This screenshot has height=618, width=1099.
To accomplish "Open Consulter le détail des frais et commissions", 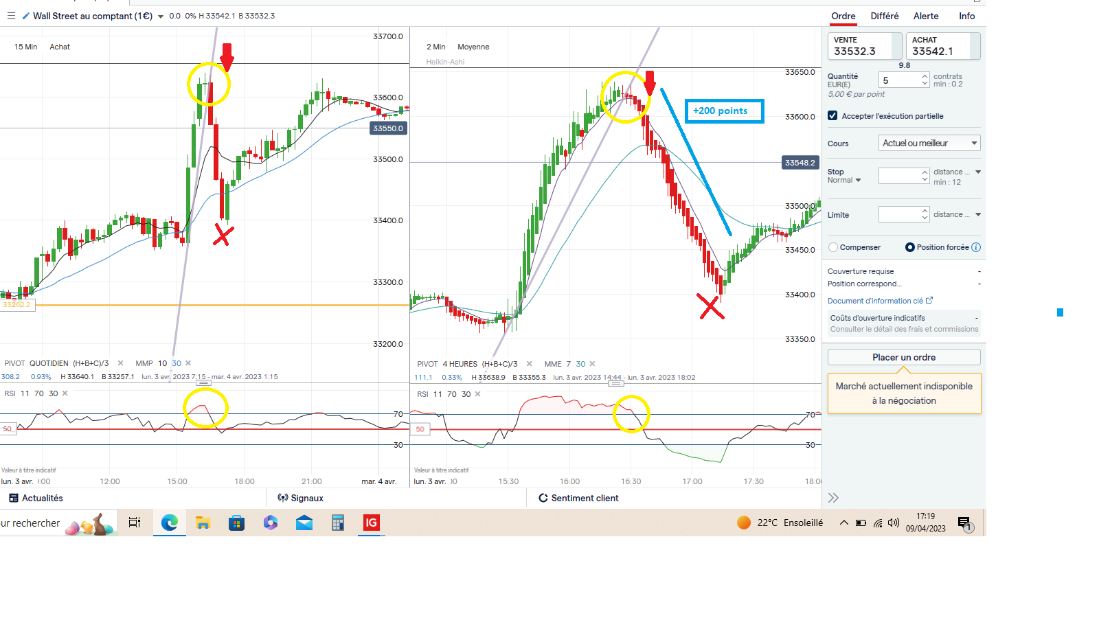I will pos(904,329).
